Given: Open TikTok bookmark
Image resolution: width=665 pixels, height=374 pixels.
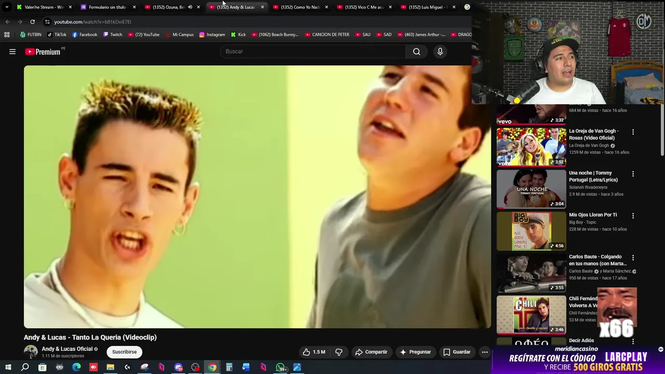Looking at the screenshot, I should pyautogui.click(x=57, y=35).
